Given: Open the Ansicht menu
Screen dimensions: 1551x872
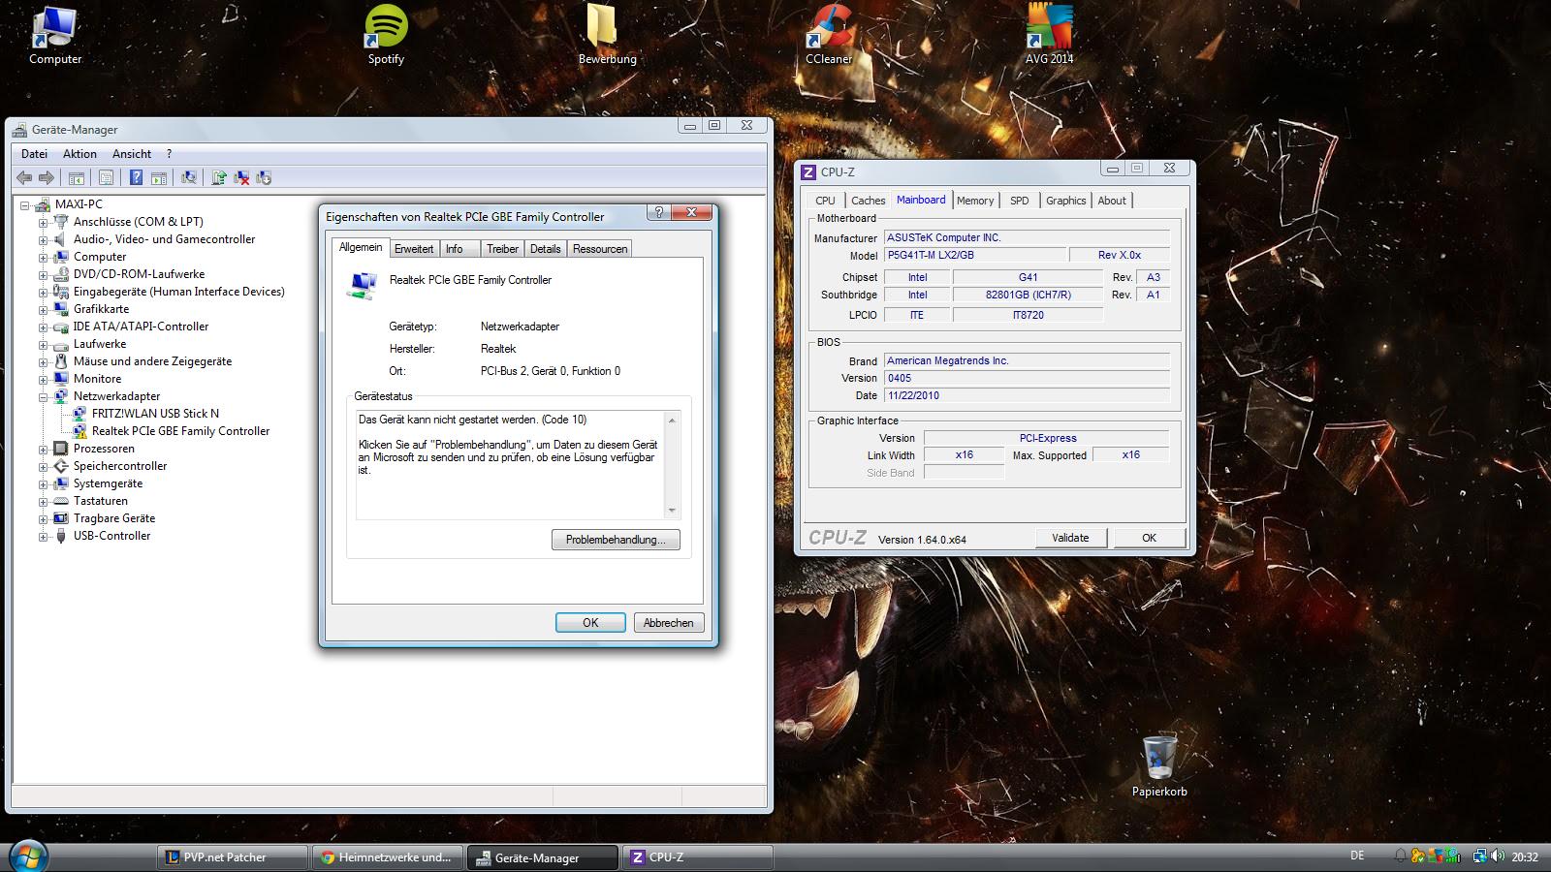Looking at the screenshot, I should pos(132,154).
